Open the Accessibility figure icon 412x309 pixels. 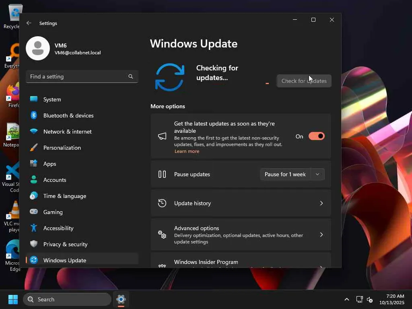(x=34, y=228)
